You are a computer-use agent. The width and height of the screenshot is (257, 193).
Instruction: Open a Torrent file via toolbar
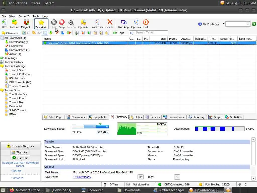click(x=14, y=24)
